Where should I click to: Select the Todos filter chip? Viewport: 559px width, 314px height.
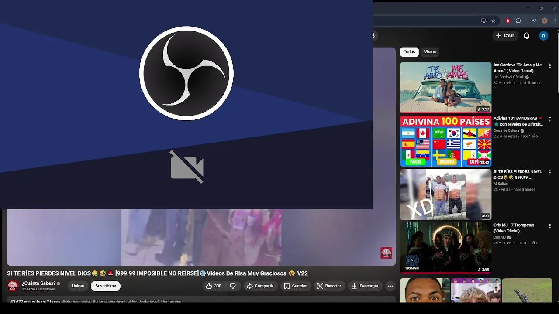[409, 52]
